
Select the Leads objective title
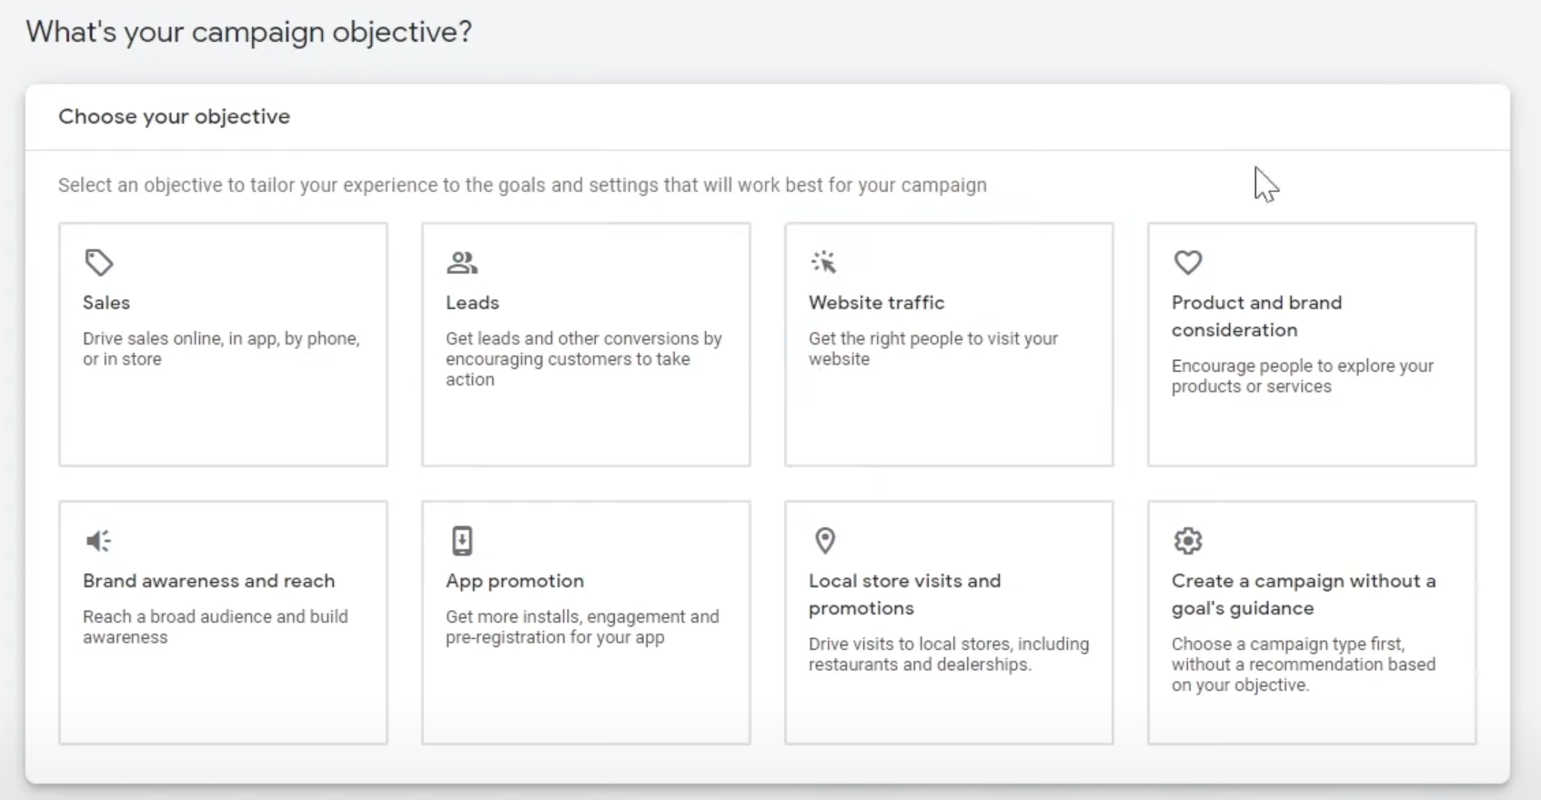pyautogui.click(x=472, y=303)
